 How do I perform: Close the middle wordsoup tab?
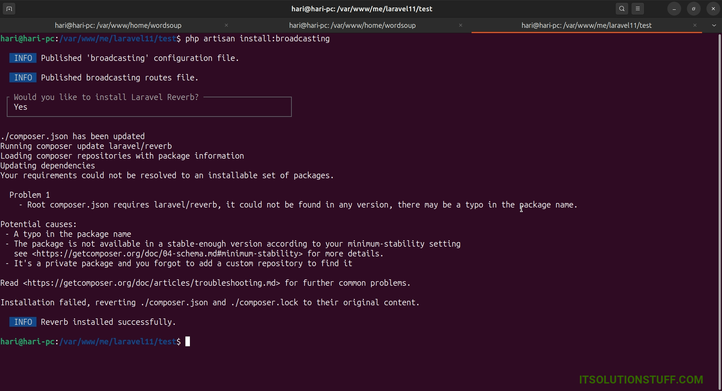click(x=461, y=25)
